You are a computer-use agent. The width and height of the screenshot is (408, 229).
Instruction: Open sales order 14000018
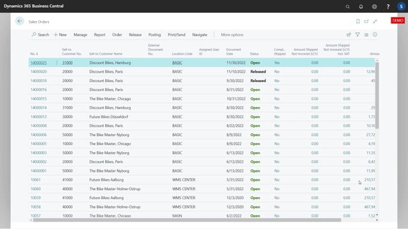coord(38,81)
